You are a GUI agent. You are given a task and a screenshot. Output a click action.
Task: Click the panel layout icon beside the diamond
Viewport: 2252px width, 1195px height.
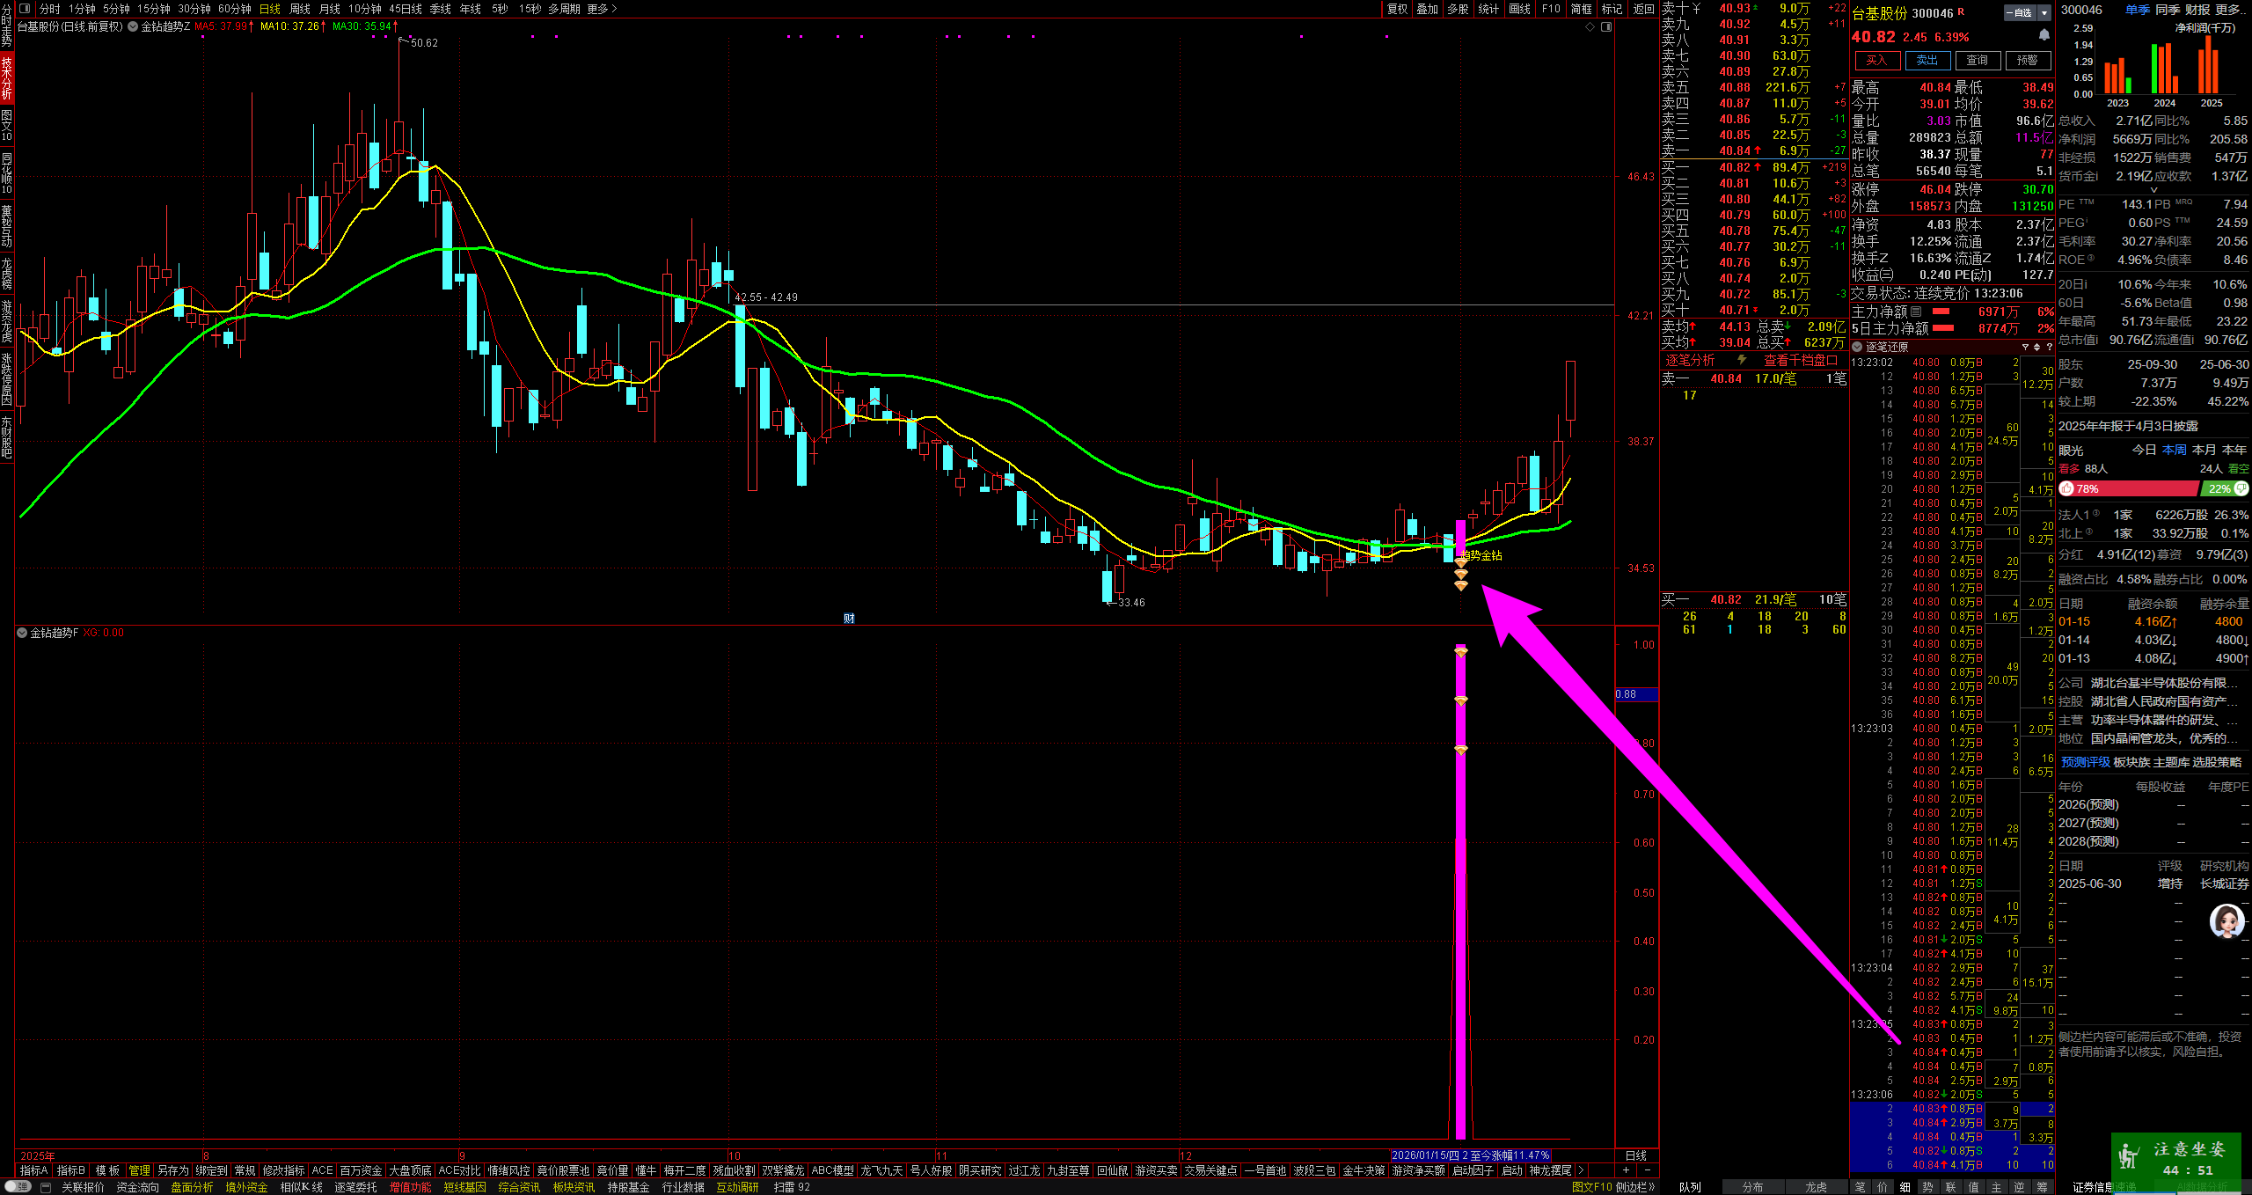coord(1606,27)
